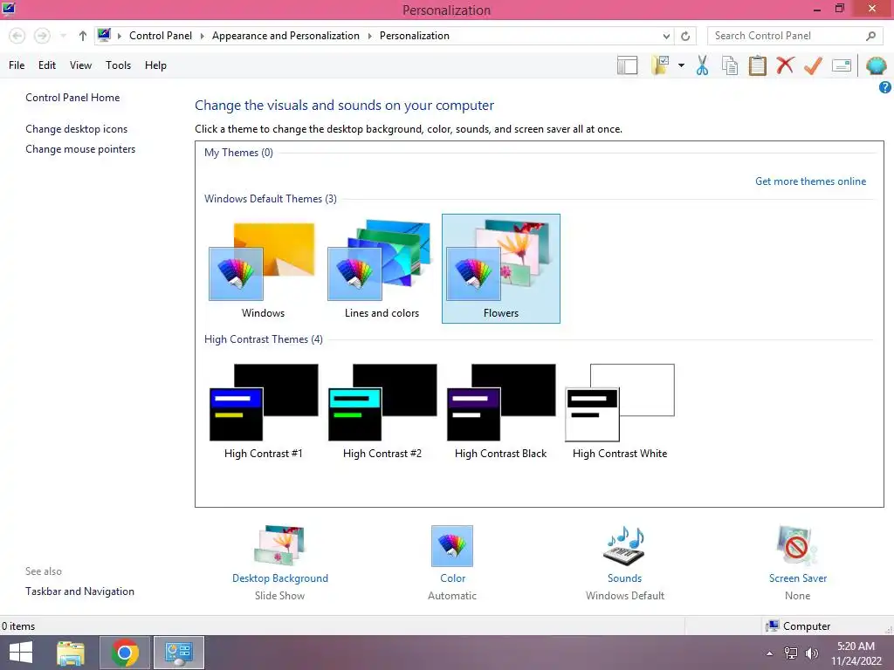Open File Explorer from the taskbar
894x670 pixels.
pyautogui.click(x=71, y=653)
